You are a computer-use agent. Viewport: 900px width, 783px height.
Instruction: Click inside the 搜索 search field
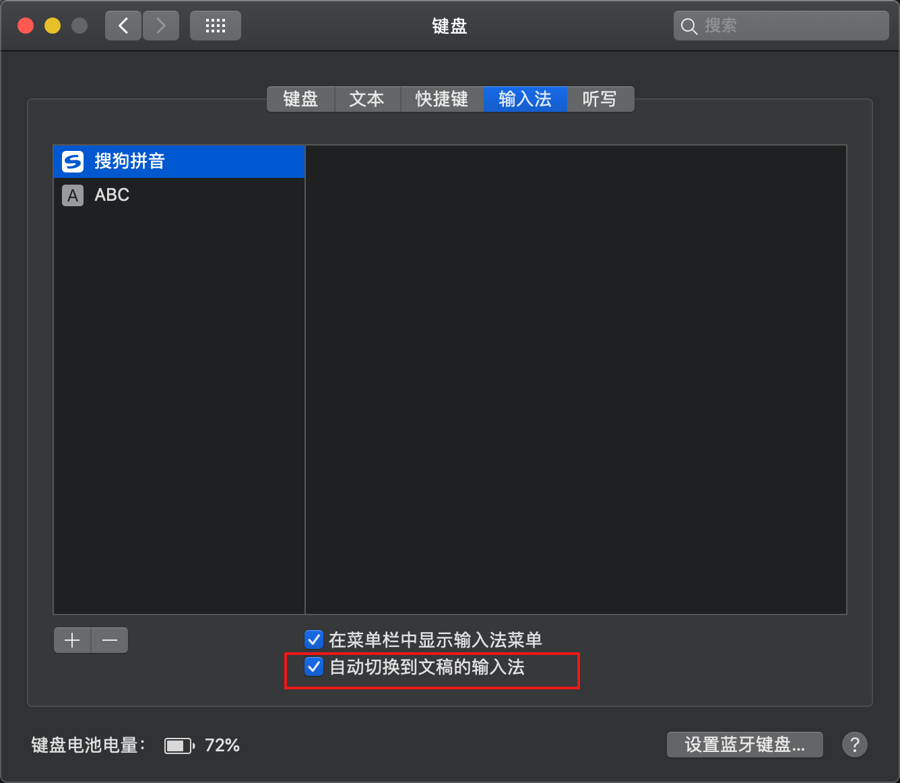click(x=781, y=26)
